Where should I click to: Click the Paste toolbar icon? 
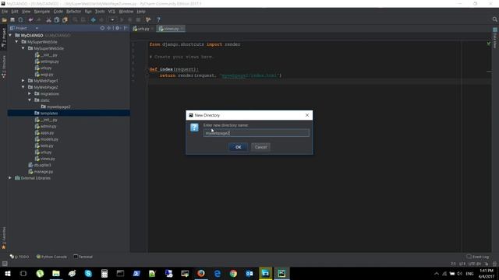pos(65,19)
